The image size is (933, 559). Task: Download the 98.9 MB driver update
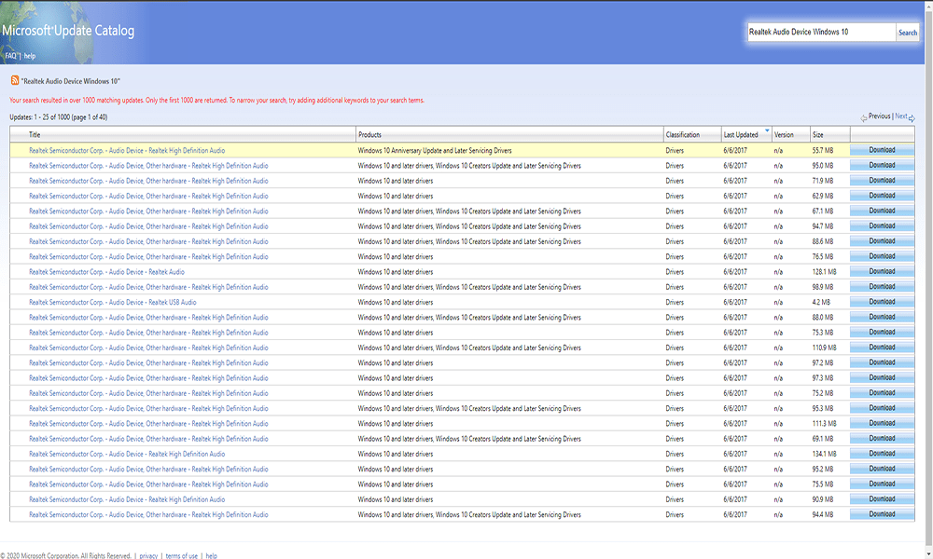[882, 287]
